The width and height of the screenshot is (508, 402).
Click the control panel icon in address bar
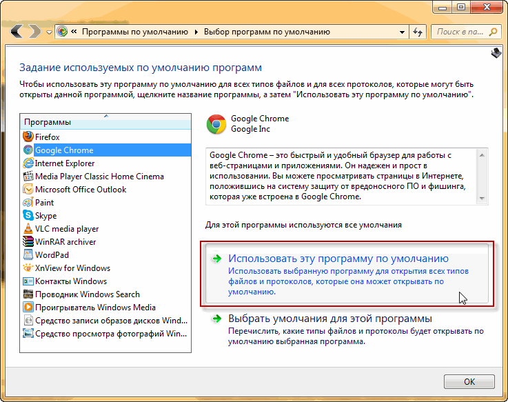coord(62,32)
